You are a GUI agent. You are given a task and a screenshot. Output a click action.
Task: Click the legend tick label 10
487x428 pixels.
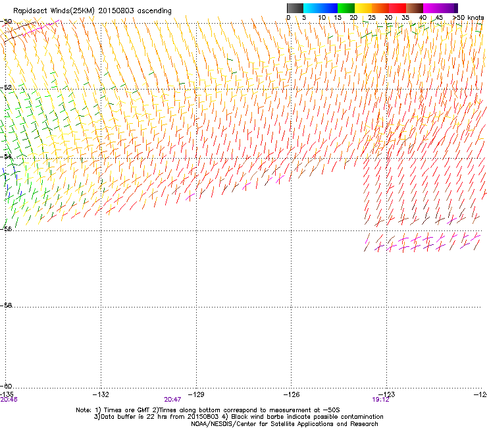322,18
